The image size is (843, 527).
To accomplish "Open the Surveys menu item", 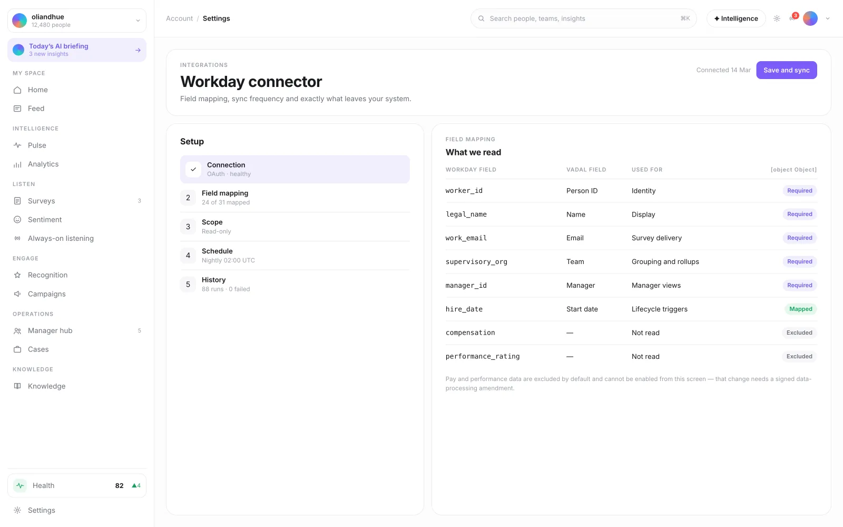I will (77, 201).
